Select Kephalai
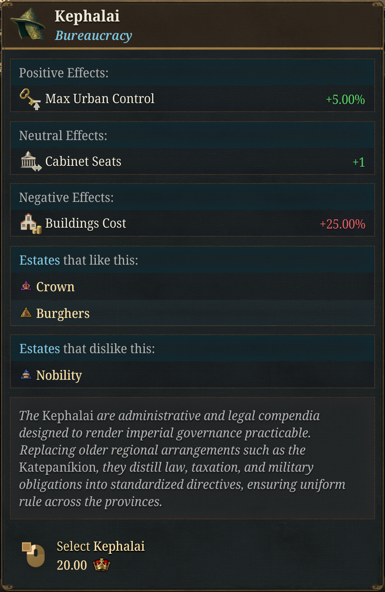This screenshot has width=385, height=592. 101,546
